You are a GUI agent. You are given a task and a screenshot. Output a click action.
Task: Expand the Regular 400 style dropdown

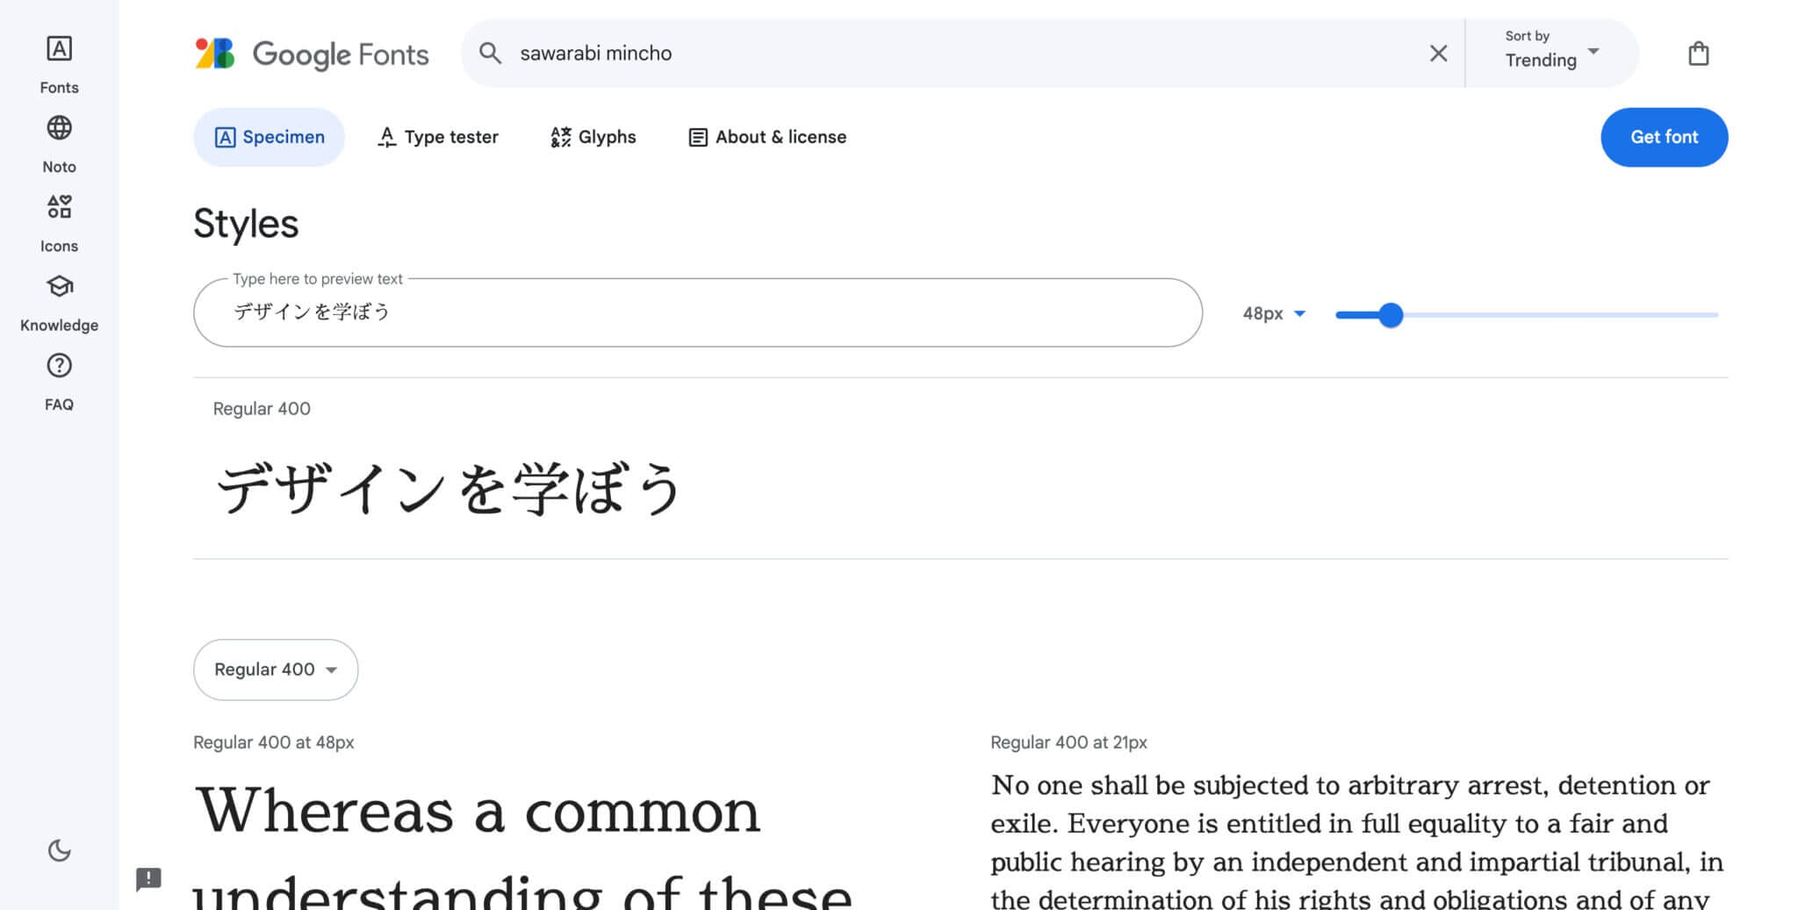click(276, 670)
